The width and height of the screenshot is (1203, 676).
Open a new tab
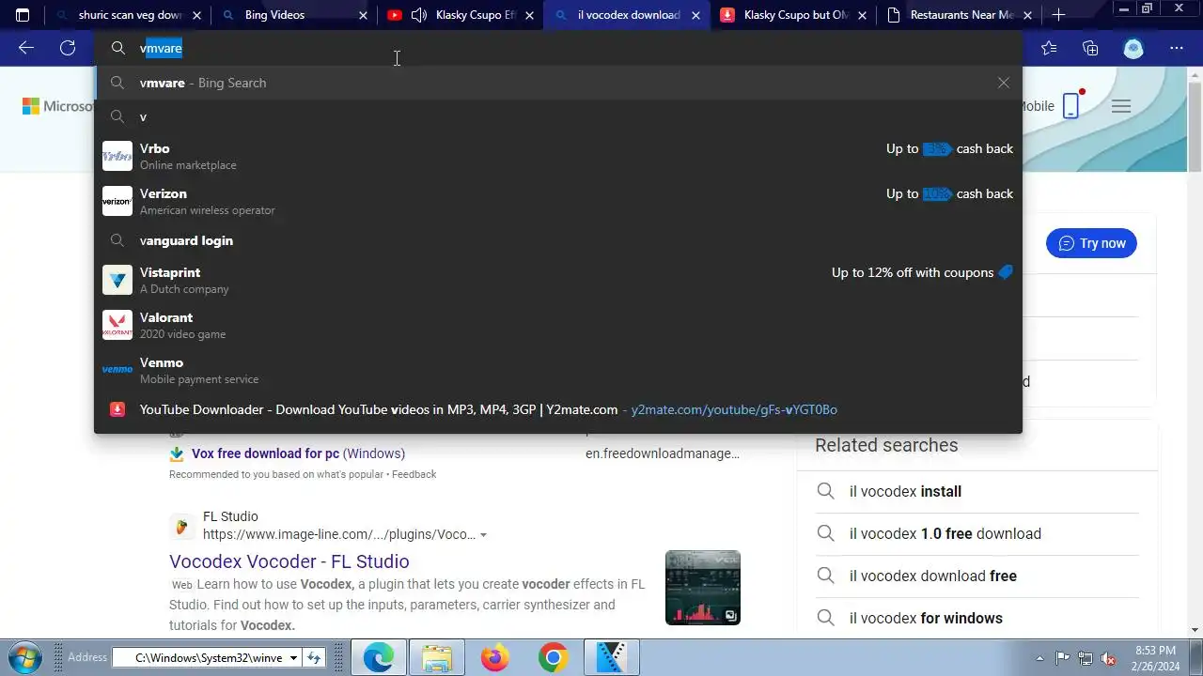coord(1058,15)
